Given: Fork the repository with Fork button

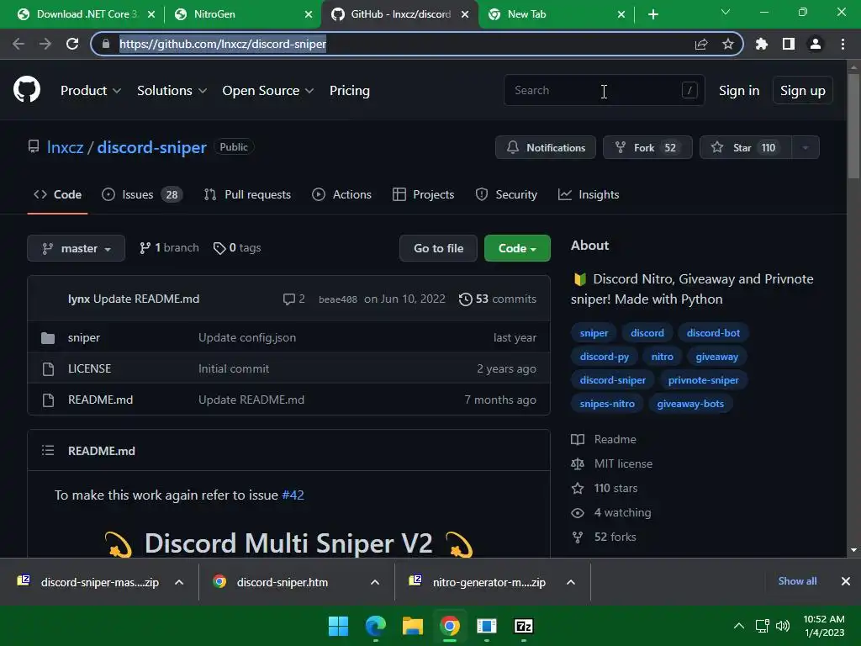Looking at the screenshot, I should pyautogui.click(x=647, y=147).
